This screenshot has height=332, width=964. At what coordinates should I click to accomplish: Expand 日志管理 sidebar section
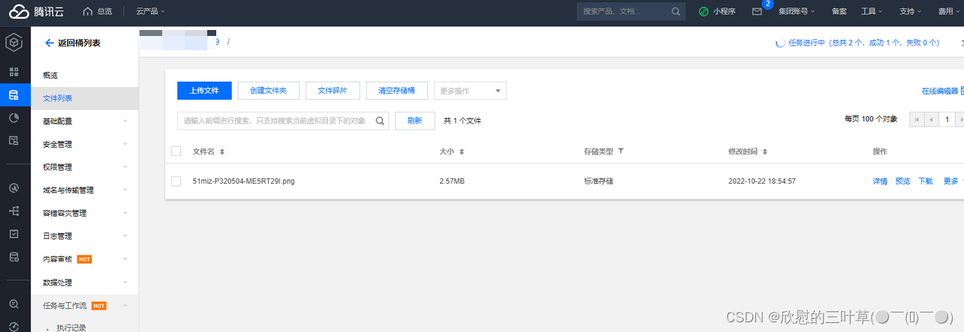(x=85, y=236)
